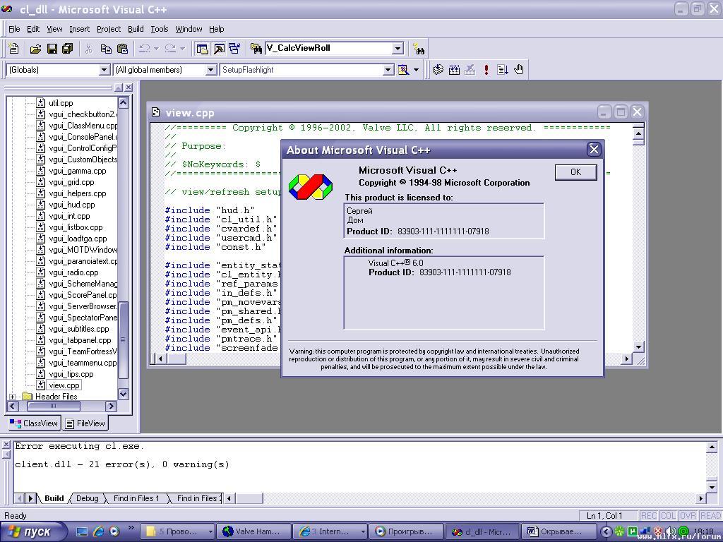The height and width of the screenshot is (542, 723).
Task: Click the Save All toolbar icon
Action: (68, 49)
